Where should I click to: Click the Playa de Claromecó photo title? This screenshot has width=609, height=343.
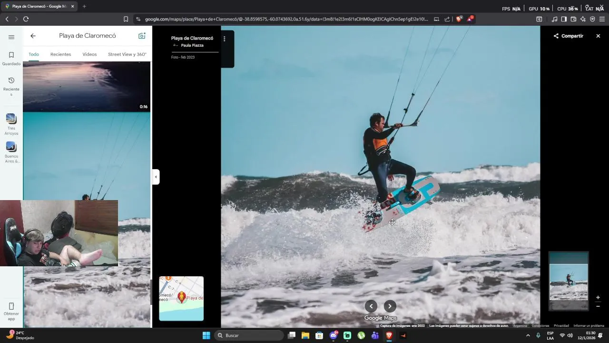(192, 38)
